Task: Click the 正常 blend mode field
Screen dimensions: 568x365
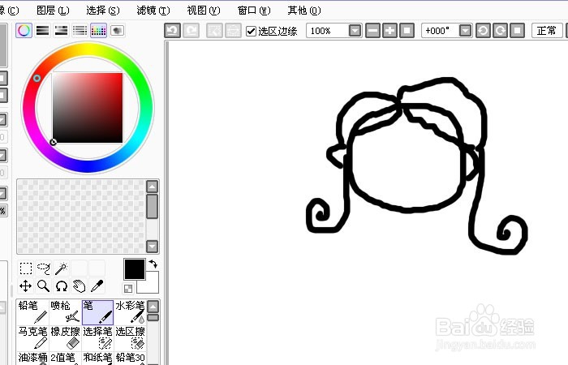Action: click(547, 31)
